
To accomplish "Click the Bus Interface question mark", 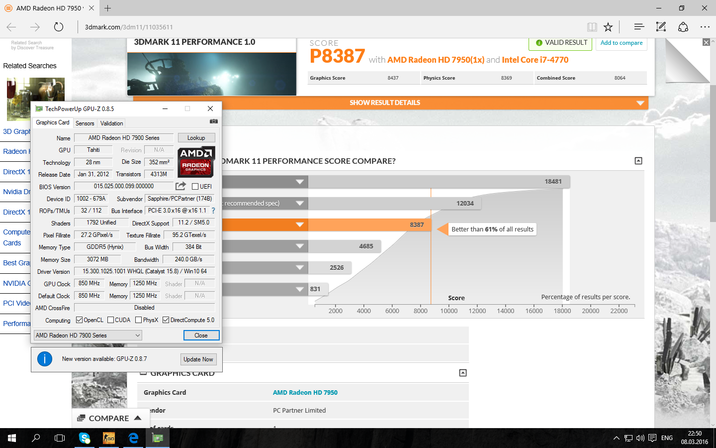I will [213, 211].
